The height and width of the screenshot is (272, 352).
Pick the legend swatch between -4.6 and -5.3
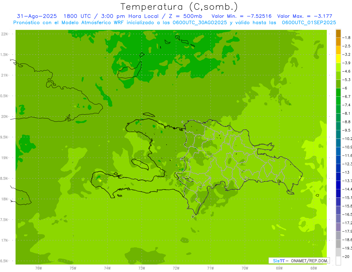tap(338, 75)
